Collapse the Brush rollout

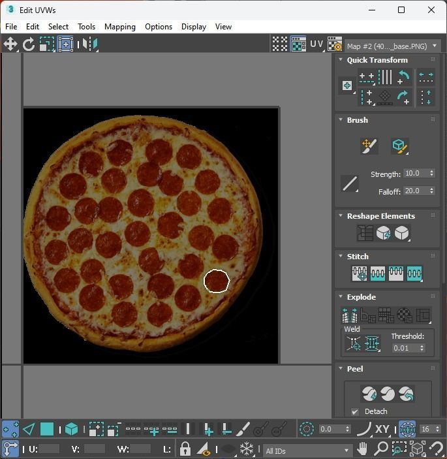pyautogui.click(x=341, y=119)
